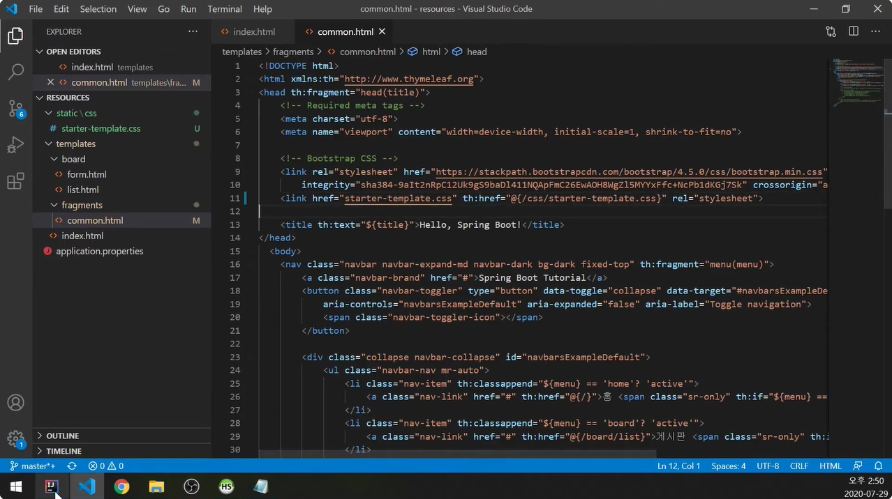This screenshot has width=892, height=499.
Task: Click templates in the breadcrumb path
Action: pos(241,52)
